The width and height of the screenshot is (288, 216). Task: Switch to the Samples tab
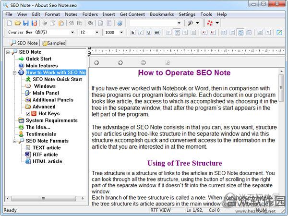[54, 43]
